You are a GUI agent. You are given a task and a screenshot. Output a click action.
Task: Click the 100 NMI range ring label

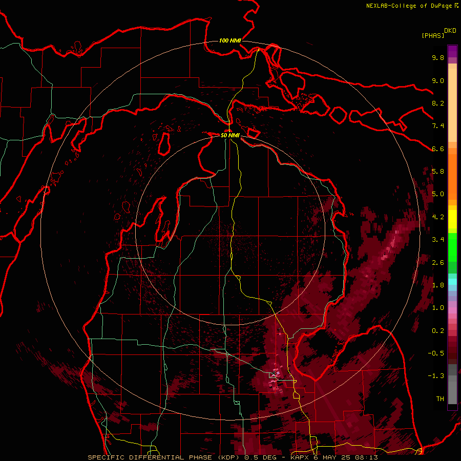click(x=230, y=40)
